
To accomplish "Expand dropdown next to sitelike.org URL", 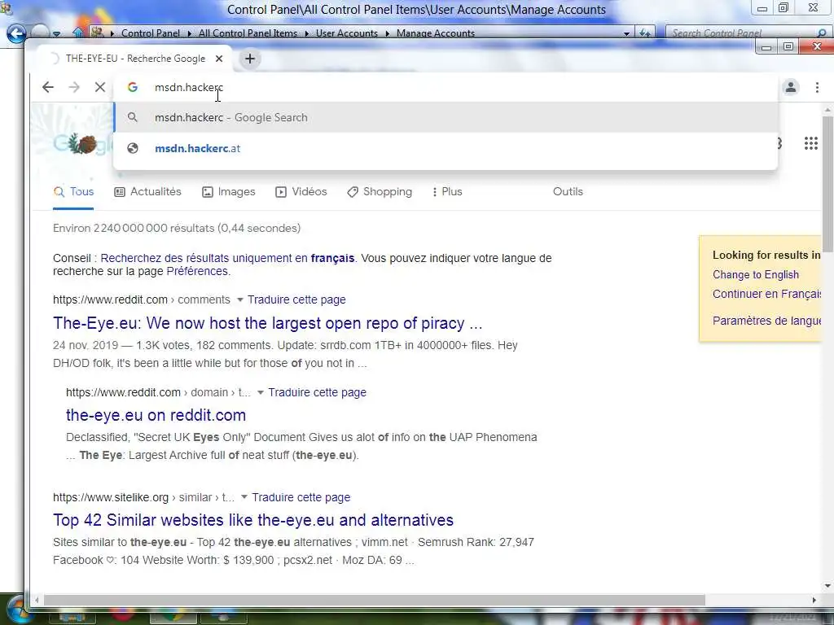I will (x=244, y=497).
